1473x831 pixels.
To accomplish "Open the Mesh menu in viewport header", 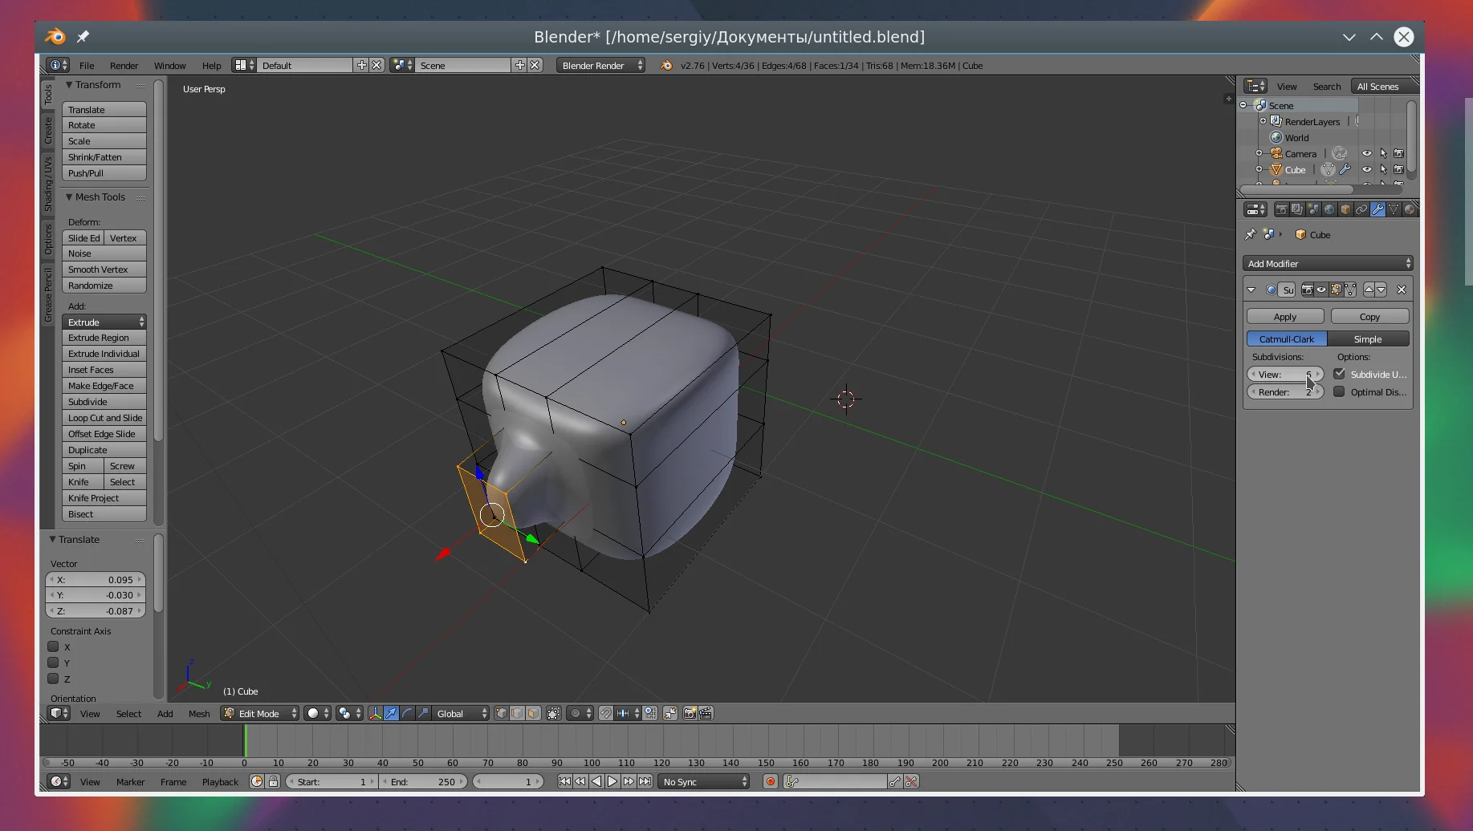I will (199, 713).
